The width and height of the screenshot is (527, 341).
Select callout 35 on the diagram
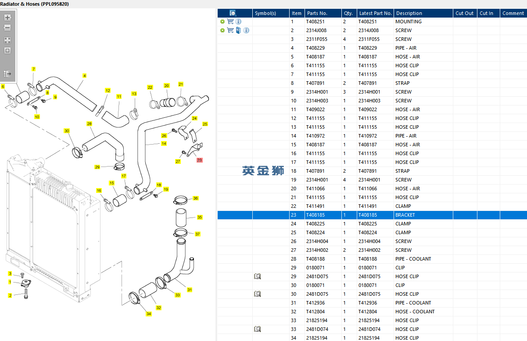pyautogui.click(x=200, y=217)
